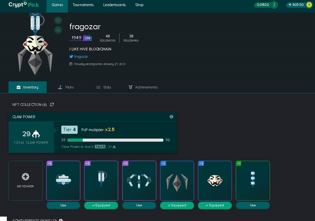Click the medal icon in Achievements tab
Viewport: 315px width, 221px height.
pyautogui.click(x=130, y=87)
